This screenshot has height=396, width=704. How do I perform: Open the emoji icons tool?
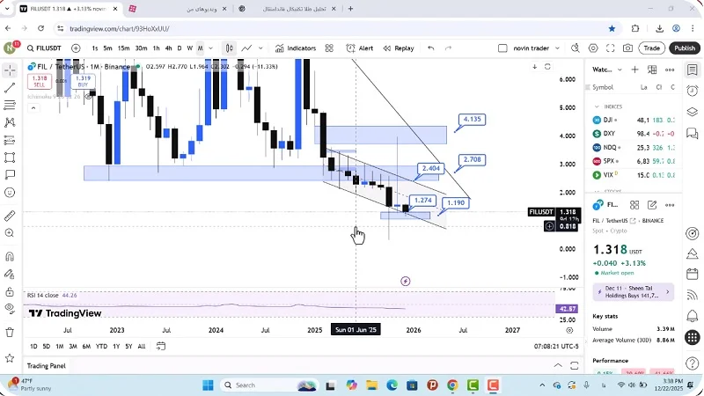click(10, 192)
